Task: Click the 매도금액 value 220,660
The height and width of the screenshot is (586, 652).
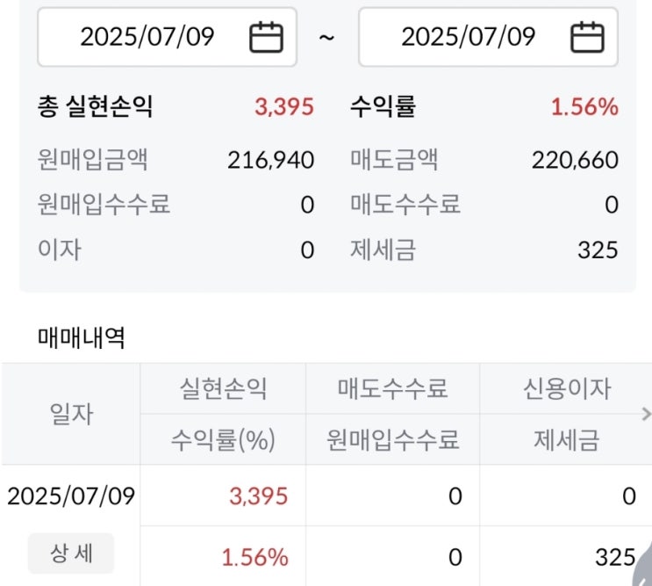Action: (x=575, y=160)
